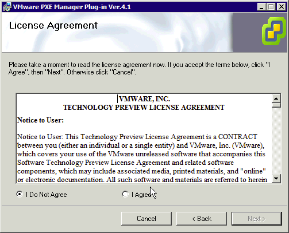The width and height of the screenshot is (289, 233).
Task: Select the "I Agree" radio button
Action: tap(125, 194)
